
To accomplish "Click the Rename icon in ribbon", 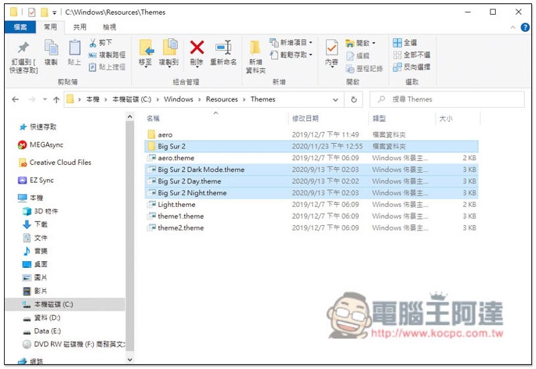I will pyautogui.click(x=224, y=48).
